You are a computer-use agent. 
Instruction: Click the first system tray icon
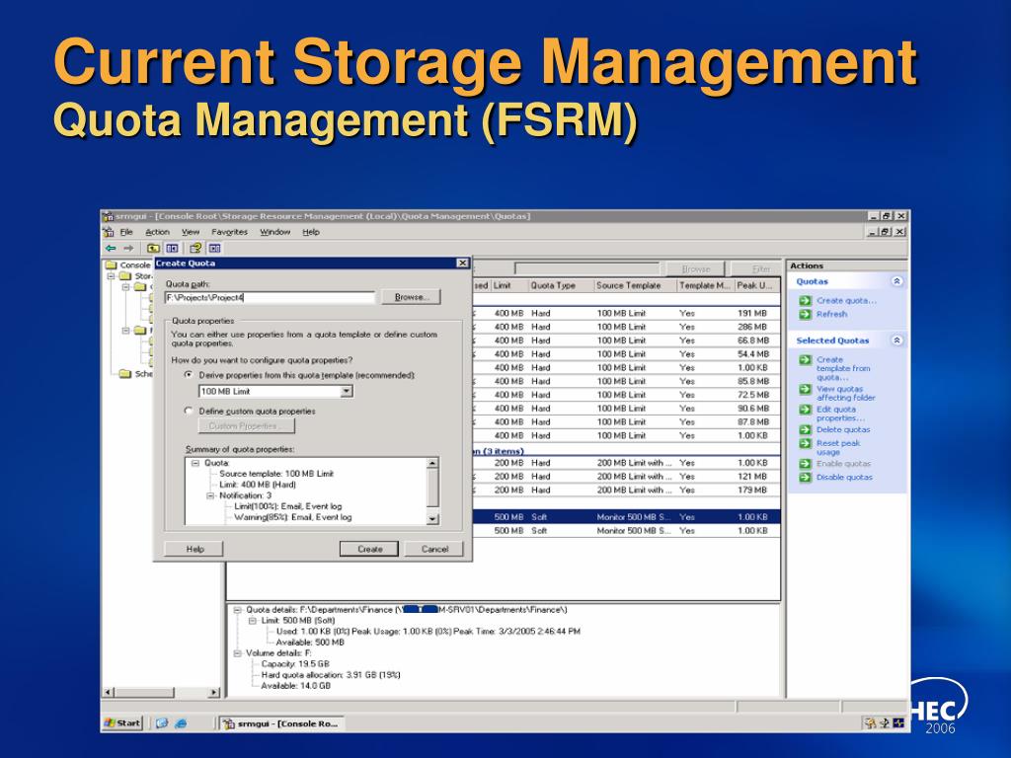tap(870, 723)
